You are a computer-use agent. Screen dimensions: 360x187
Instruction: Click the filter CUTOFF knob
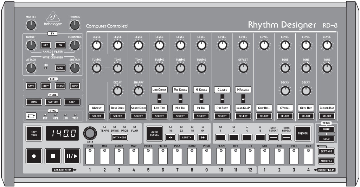31,45
